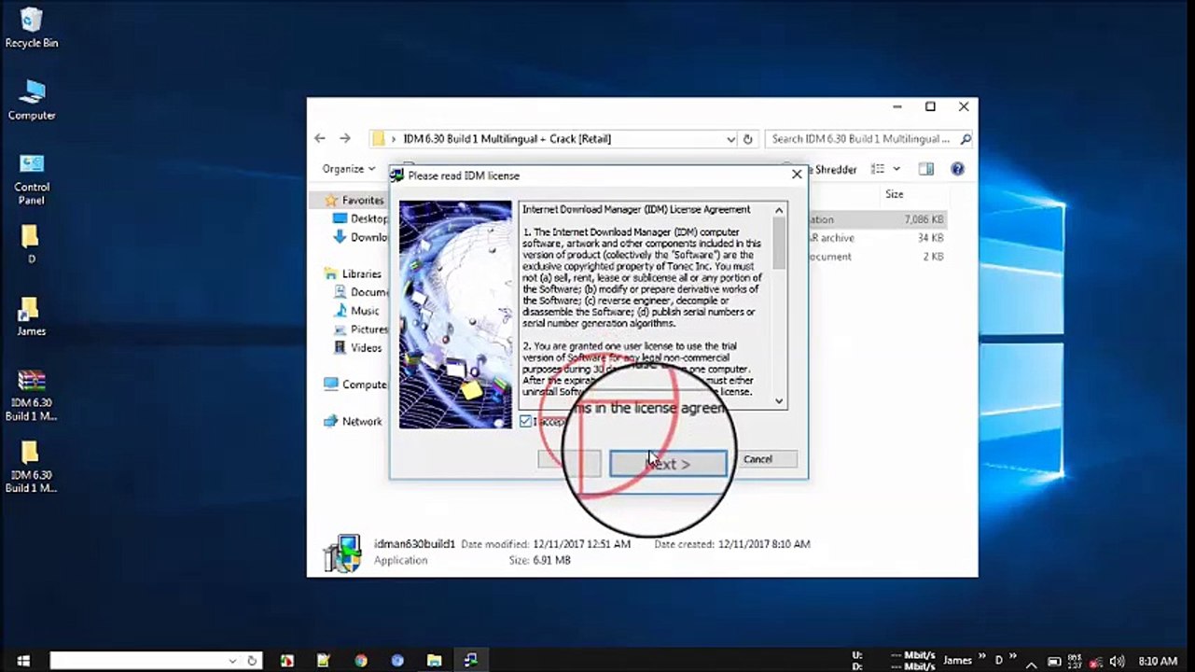Change the Explorer view layout icon
1195x672 pixels.
pos(877,169)
